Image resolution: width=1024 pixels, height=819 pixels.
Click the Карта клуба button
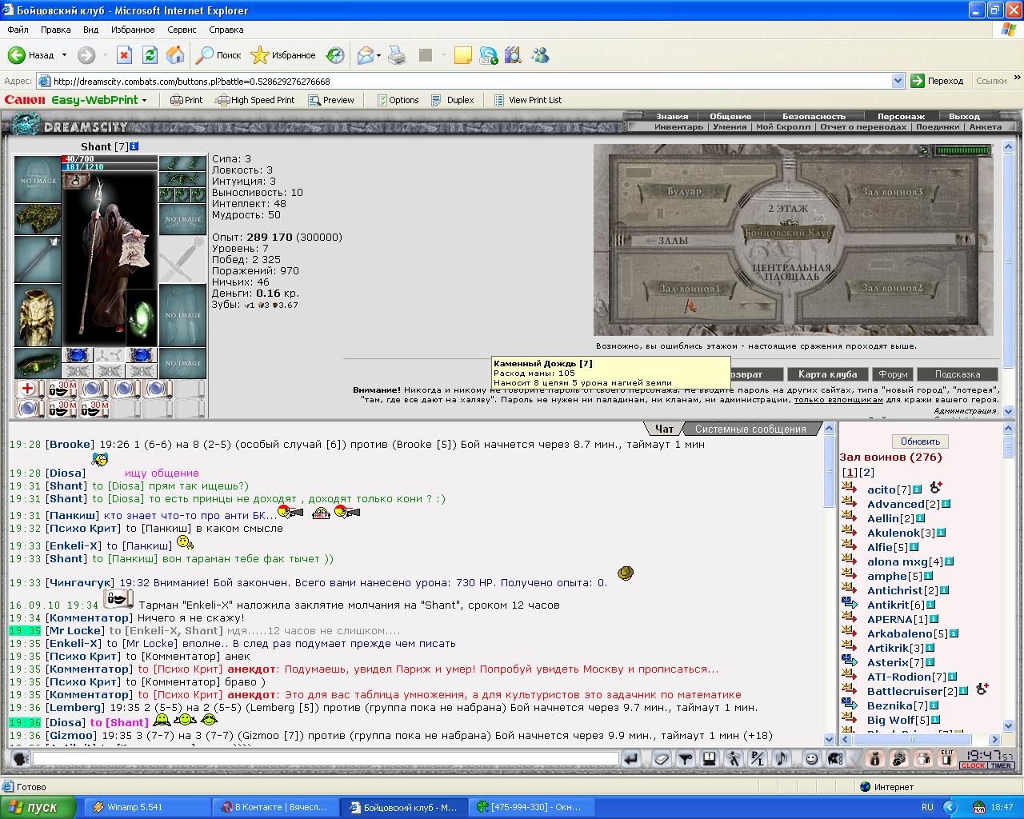coord(827,374)
